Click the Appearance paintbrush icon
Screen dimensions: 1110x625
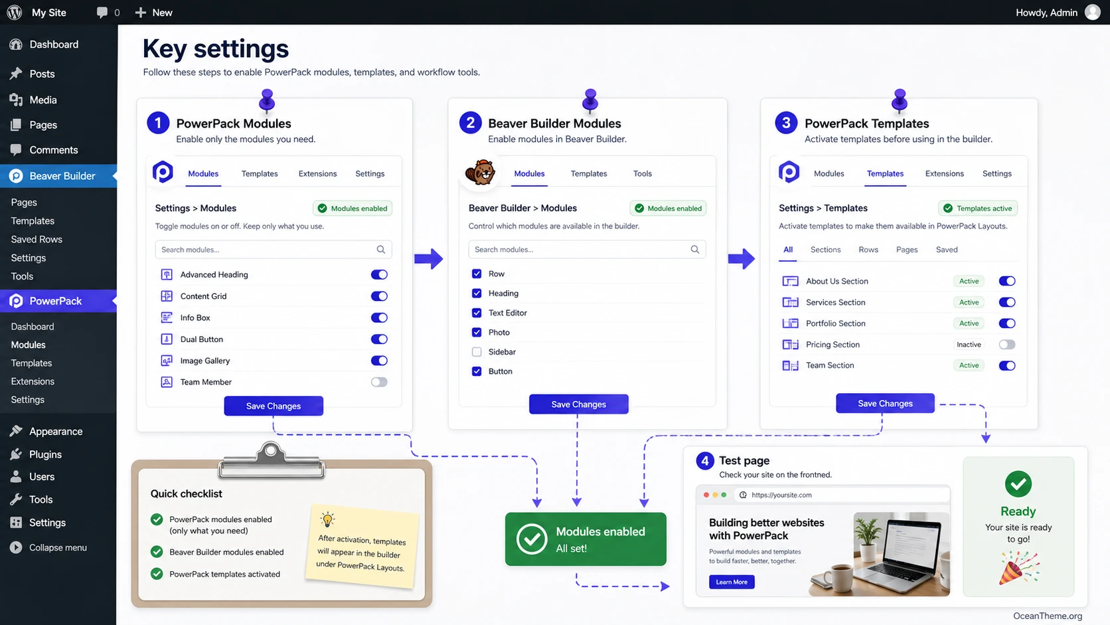click(16, 431)
